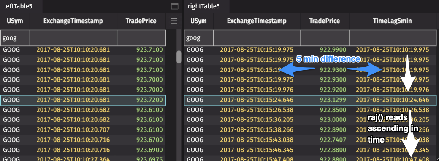Select timestamp 2017-08-25T10:15:19.976 in rightTable5
The height and width of the screenshot is (161, 439).
tap(257, 90)
